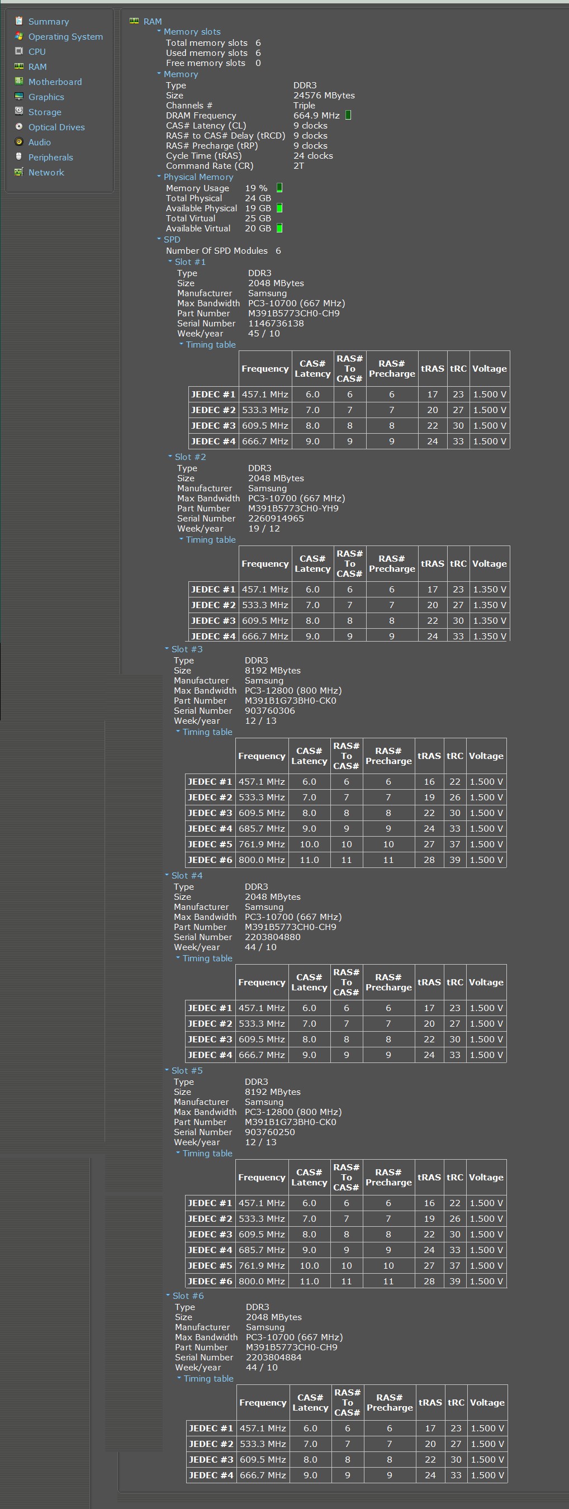Screen dimensions: 569x1509
Task: Open the Operating System section
Action: [x=65, y=37]
